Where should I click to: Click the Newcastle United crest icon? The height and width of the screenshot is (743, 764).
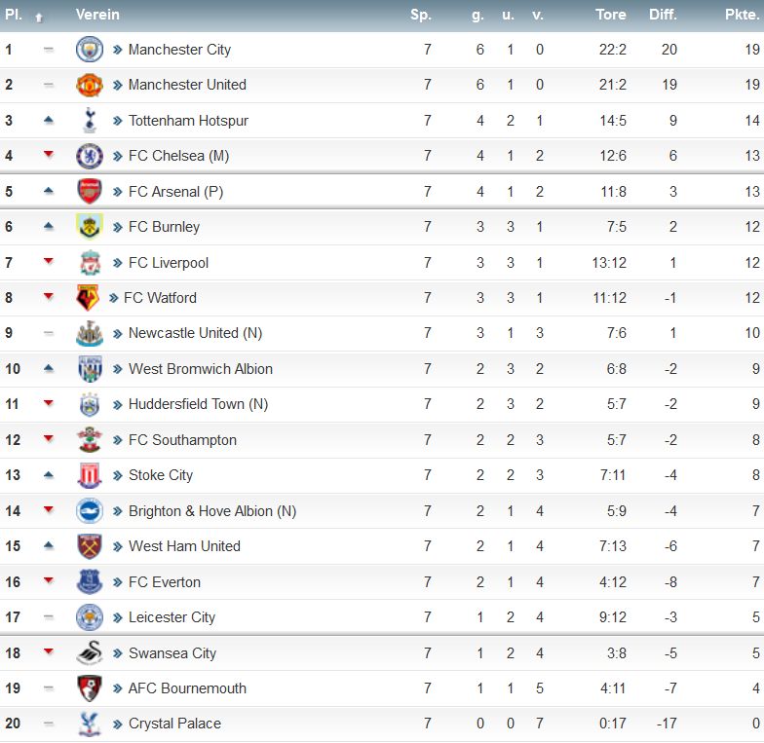90,333
